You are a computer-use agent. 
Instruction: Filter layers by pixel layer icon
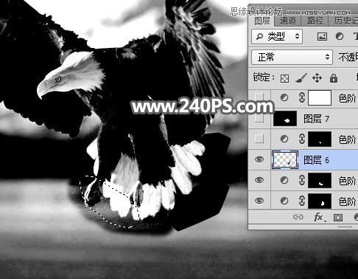pos(322,37)
